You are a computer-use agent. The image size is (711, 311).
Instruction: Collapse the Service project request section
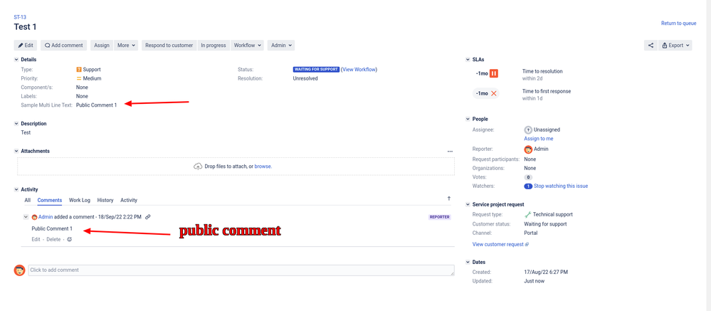pyautogui.click(x=468, y=204)
